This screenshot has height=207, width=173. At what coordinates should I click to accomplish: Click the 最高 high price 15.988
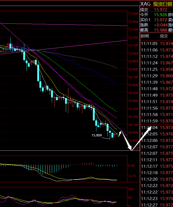160,30
